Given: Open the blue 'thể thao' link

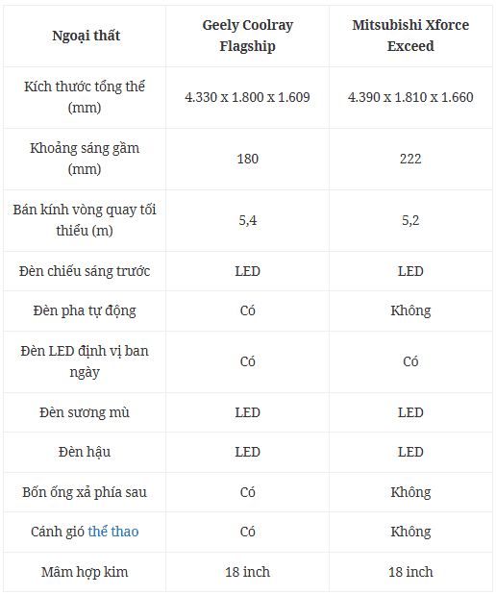Looking at the screenshot, I should 113,532.
